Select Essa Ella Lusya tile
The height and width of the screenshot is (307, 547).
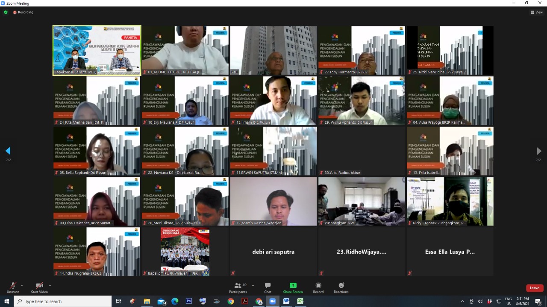point(450,252)
